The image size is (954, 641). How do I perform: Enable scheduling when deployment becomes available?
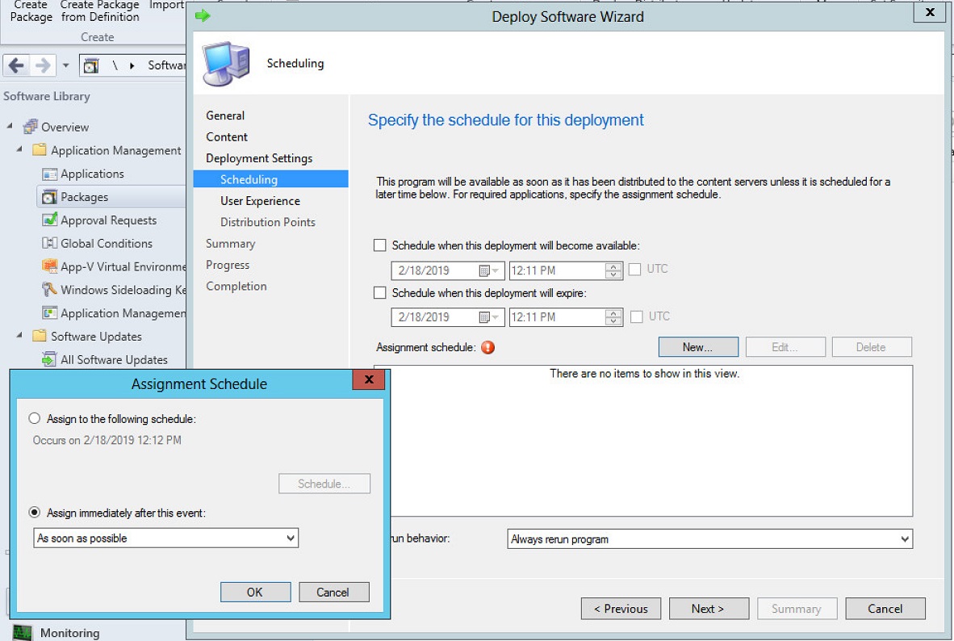click(x=379, y=246)
